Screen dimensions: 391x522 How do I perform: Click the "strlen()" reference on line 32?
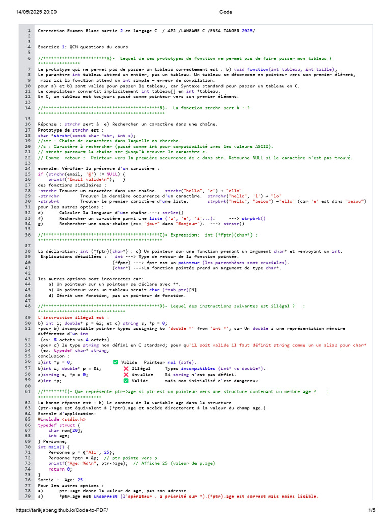point(173,213)
